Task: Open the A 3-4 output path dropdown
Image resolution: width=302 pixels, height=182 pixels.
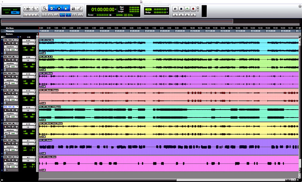Action: pyautogui.click(x=29, y=40)
